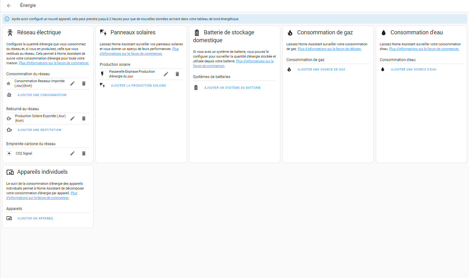Click the Énergie page title
This screenshot has width=469, height=278.
(28, 5)
